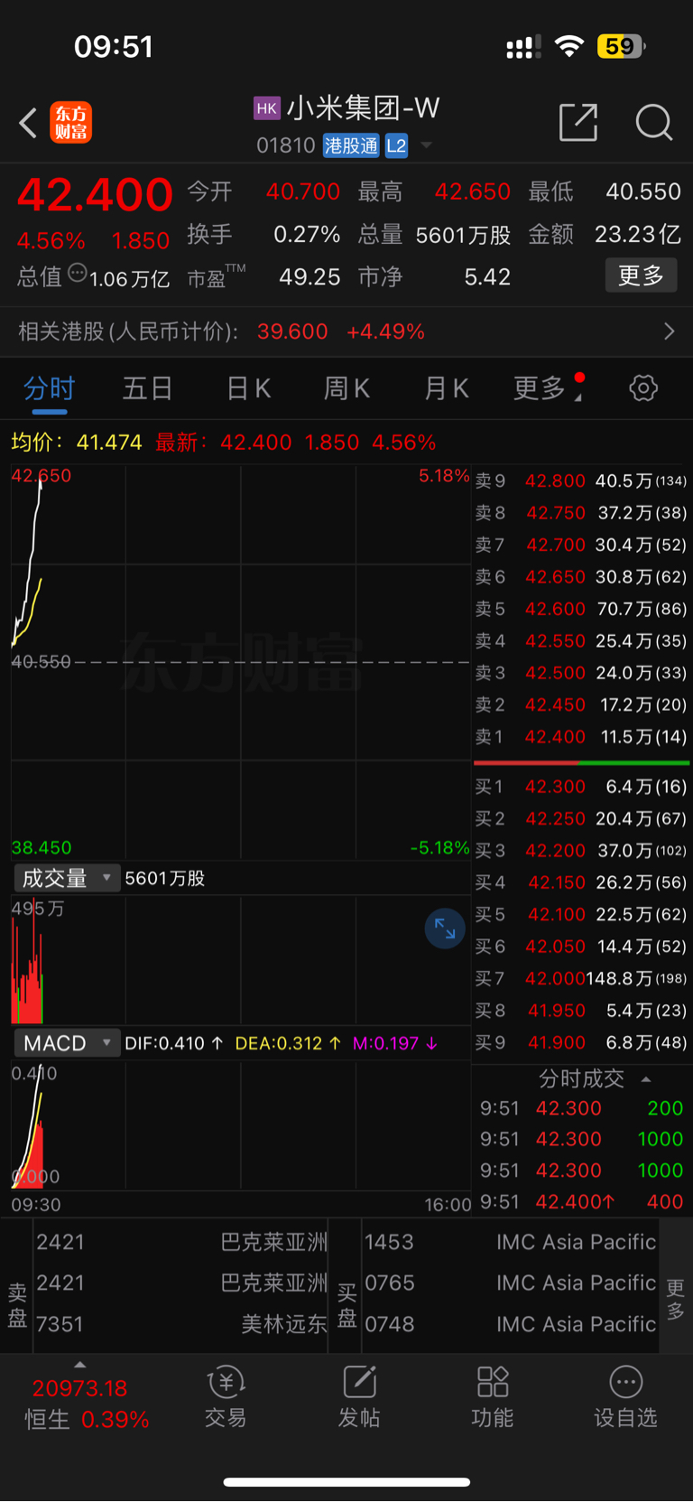The width and height of the screenshot is (693, 1502).
Task: Switch to the 月K tab
Action: 447,388
